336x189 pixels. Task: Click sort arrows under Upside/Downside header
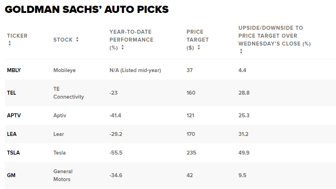[241, 51]
